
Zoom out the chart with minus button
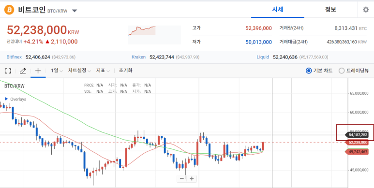tap(182, 178)
